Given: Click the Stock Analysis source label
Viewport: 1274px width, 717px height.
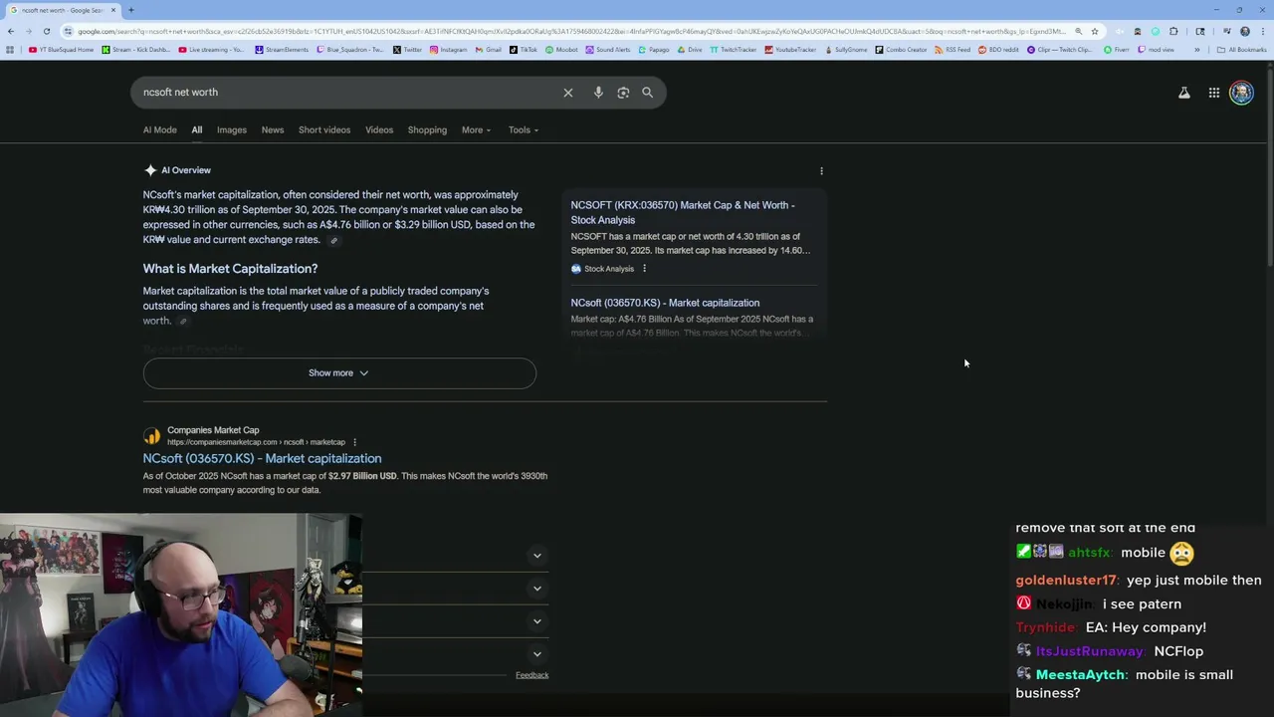Looking at the screenshot, I should pyautogui.click(x=608, y=269).
